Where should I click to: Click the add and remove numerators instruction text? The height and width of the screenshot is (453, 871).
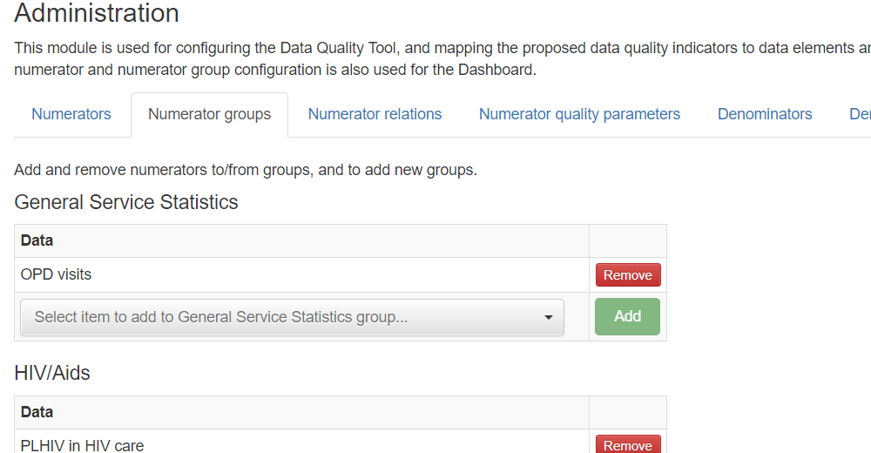click(246, 170)
